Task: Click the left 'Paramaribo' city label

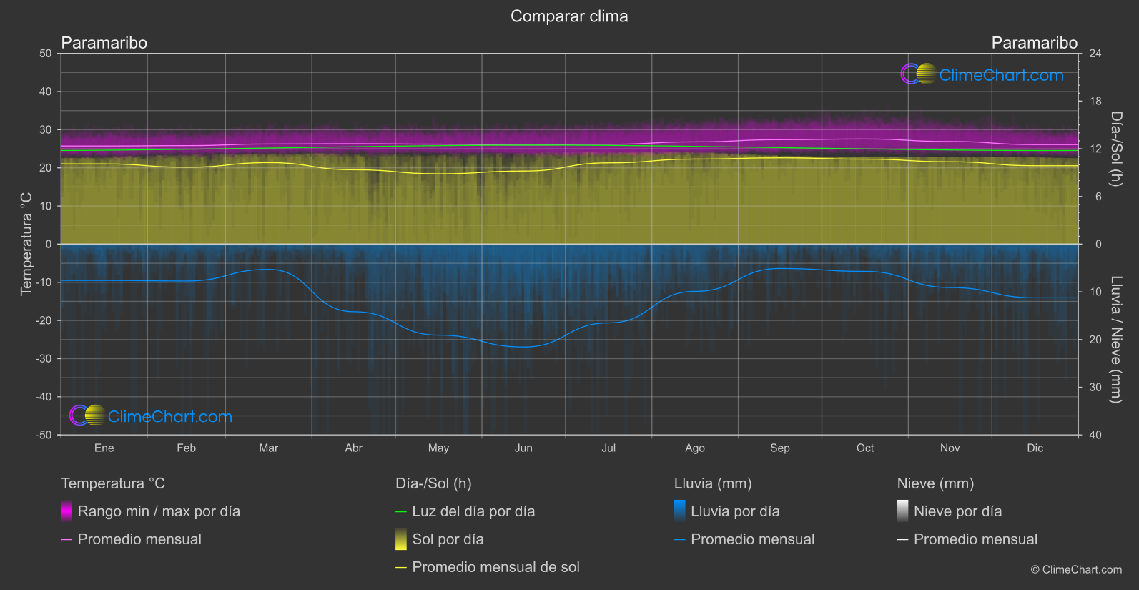Action: pos(104,43)
